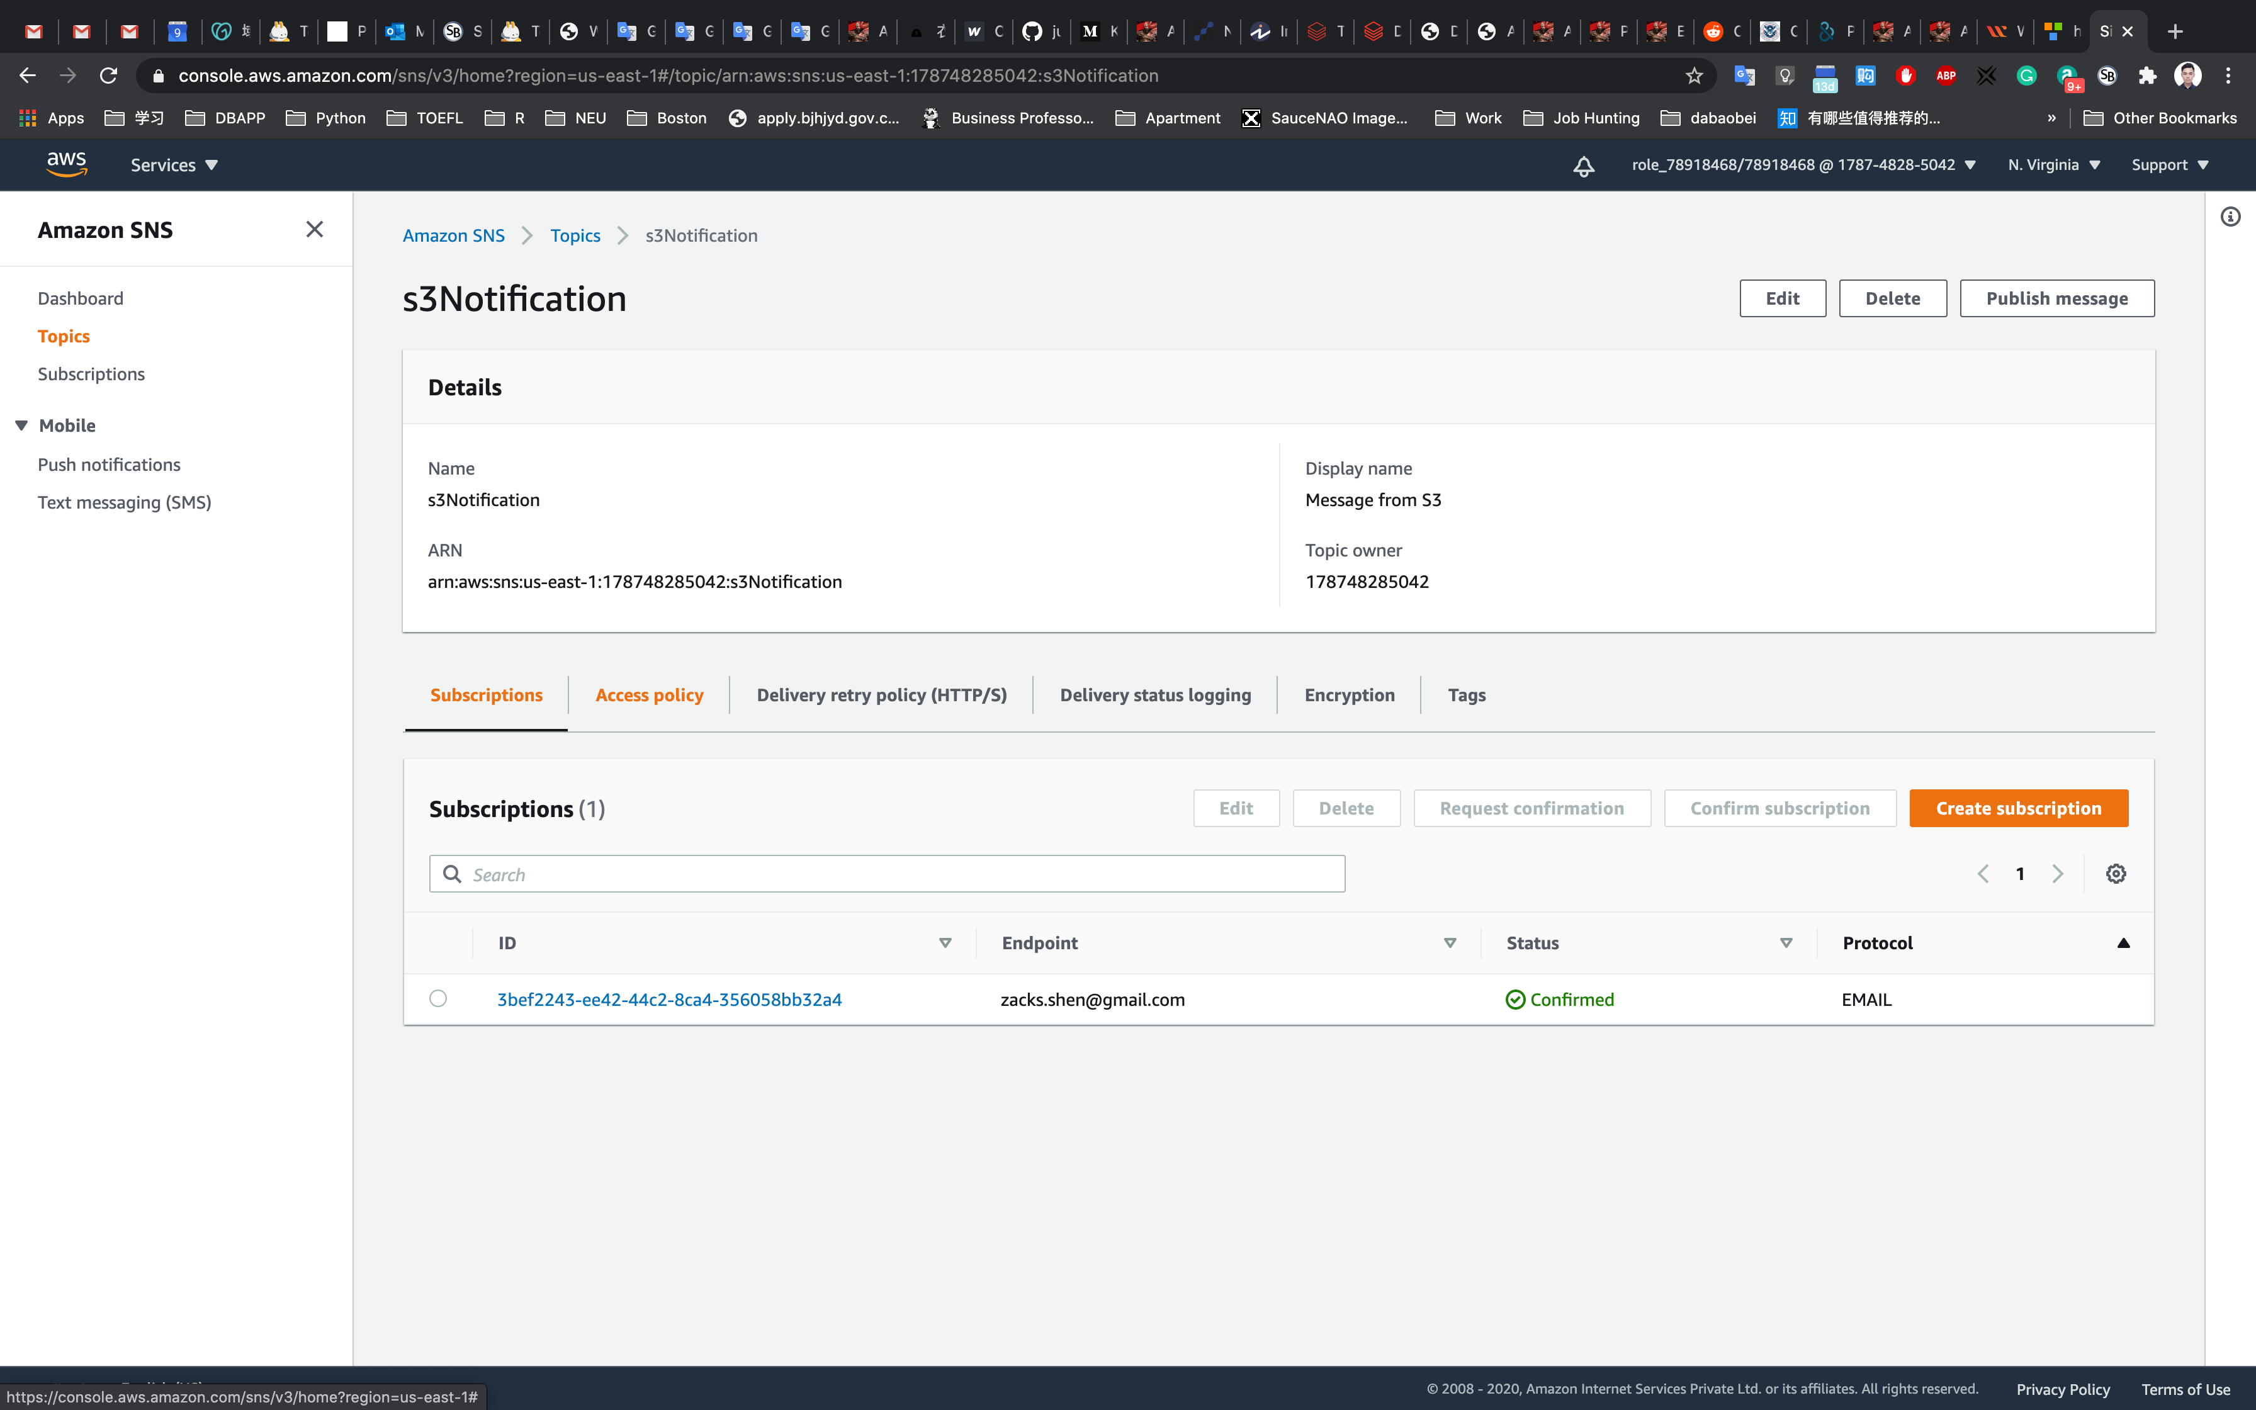Select the subscription 3bef2243 radio button

click(x=438, y=999)
